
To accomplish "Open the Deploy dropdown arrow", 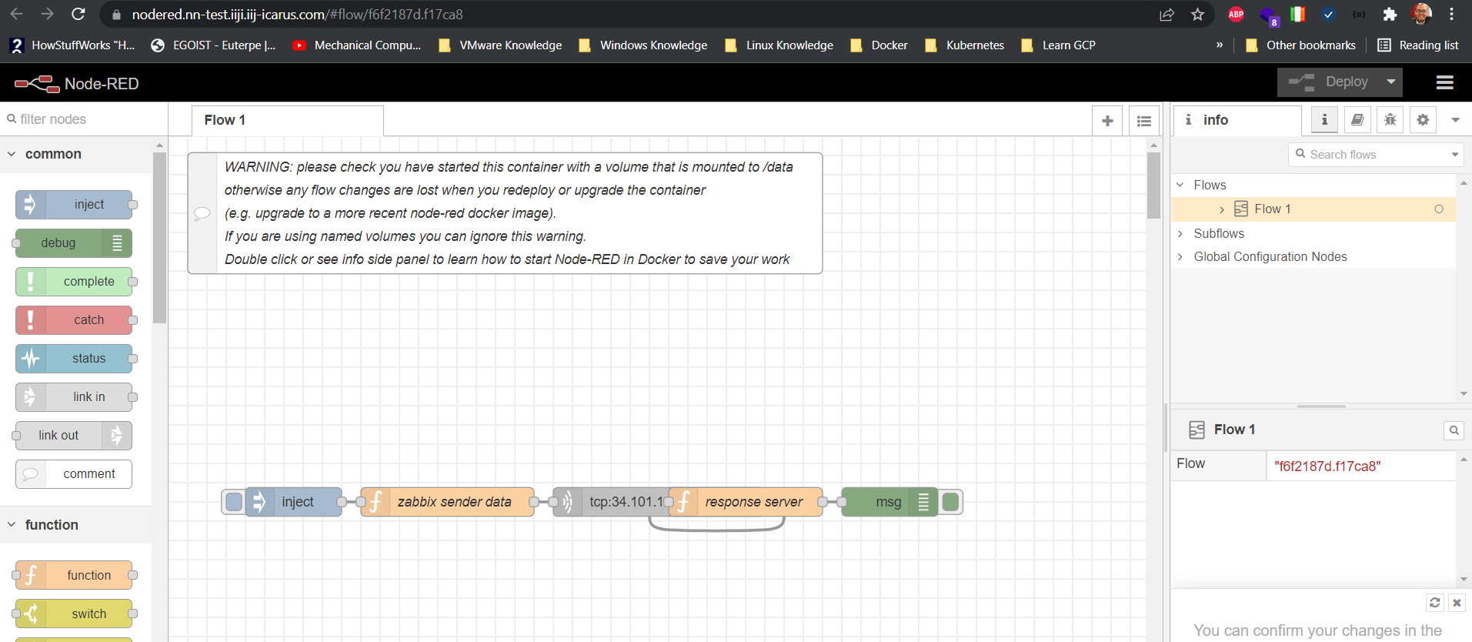I will coord(1391,82).
